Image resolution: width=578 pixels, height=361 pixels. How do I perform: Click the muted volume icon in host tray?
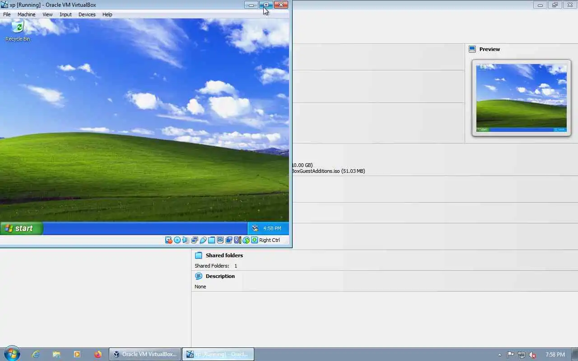point(532,355)
